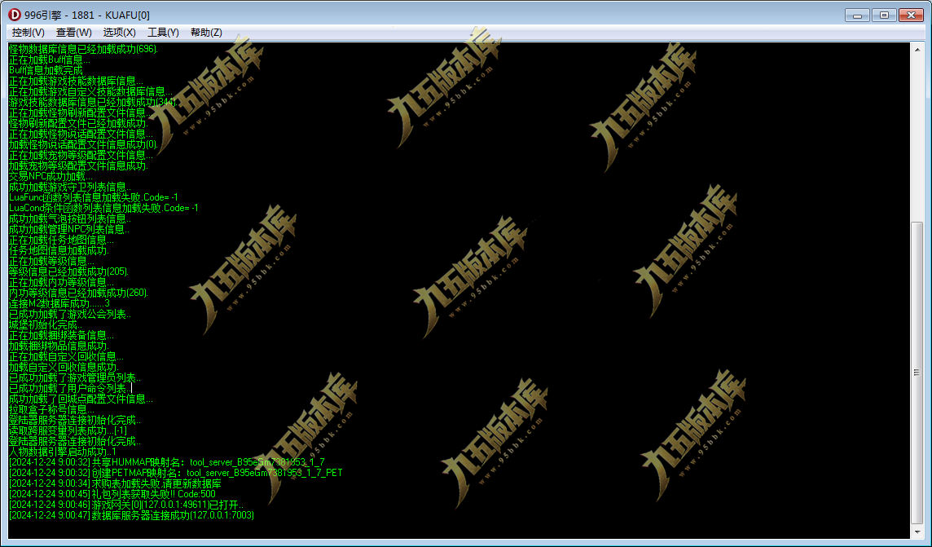The height and width of the screenshot is (547, 932).
Task: Click log line '怪物刷新配置文件已经加载成功.'
Action: [x=78, y=123]
